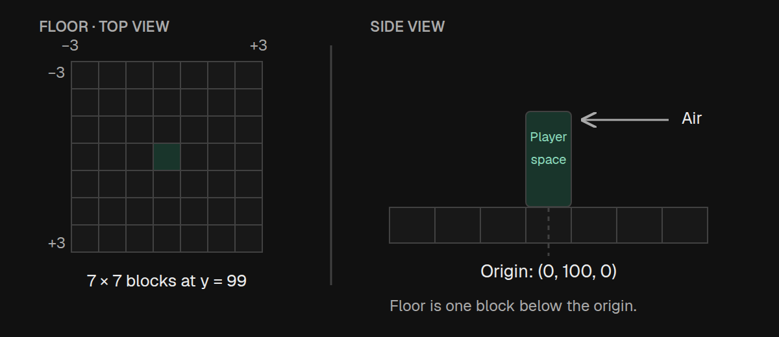The height and width of the screenshot is (337, 779).
Task: Click the green Player space block
Action: click(x=549, y=159)
